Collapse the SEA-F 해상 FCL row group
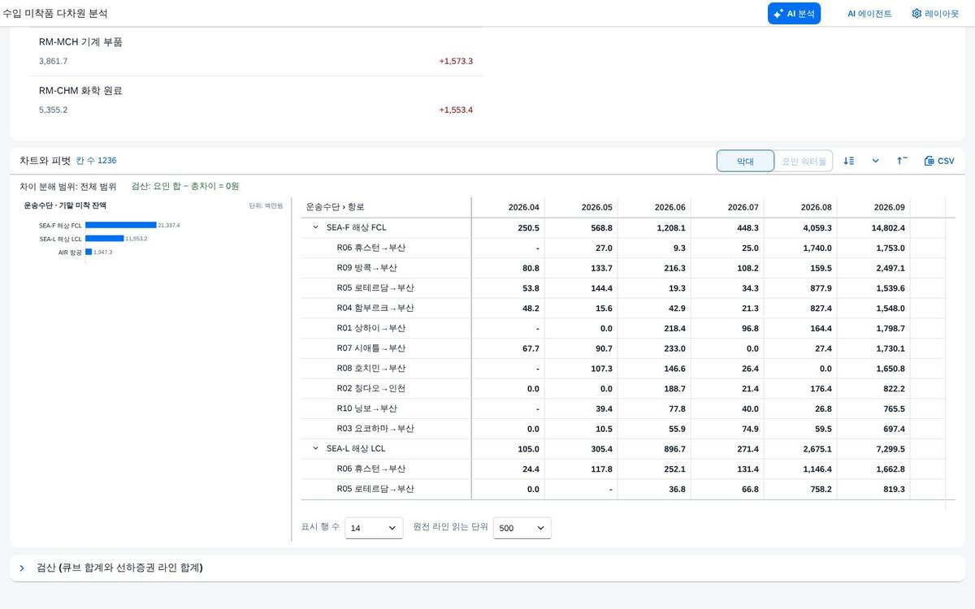Screen dimensions: 975x609 [315, 228]
